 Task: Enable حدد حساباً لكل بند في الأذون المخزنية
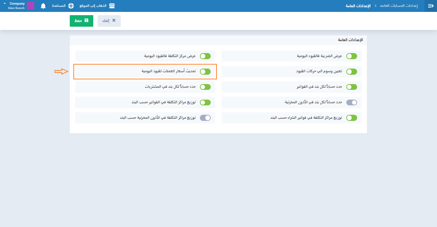(x=351, y=102)
